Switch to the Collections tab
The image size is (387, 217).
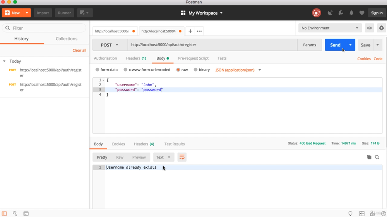coord(67,39)
